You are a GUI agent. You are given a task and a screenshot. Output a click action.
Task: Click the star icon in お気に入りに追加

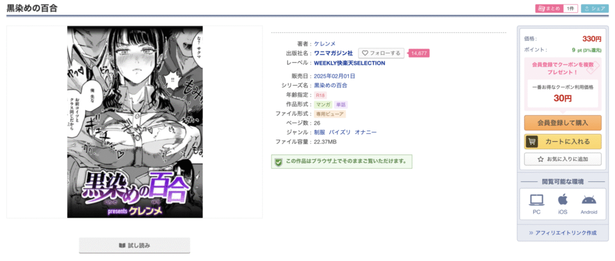[x=541, y=159]
